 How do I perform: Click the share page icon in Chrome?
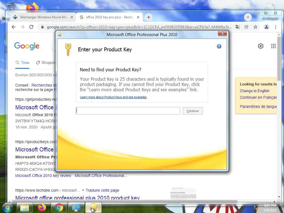click(x=246, y=27)
